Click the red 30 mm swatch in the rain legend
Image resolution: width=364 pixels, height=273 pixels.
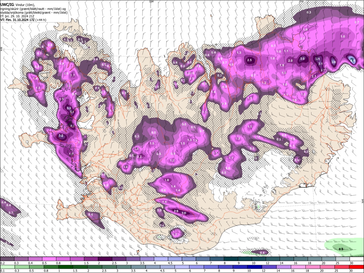pyautogui.click(x=357, y=267)
